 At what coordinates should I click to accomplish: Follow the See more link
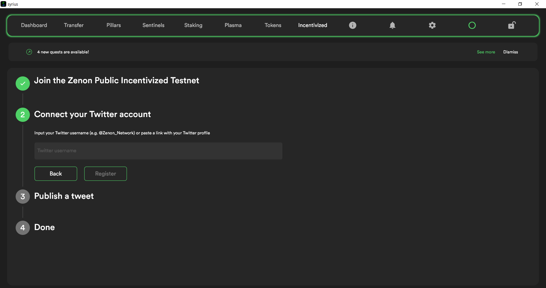(486, 52)
